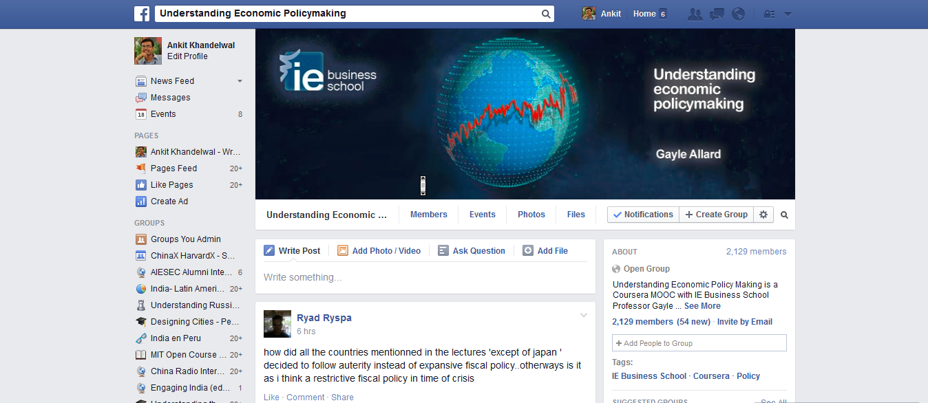Open News Feed icon in sidebar

tap(141, 81)
